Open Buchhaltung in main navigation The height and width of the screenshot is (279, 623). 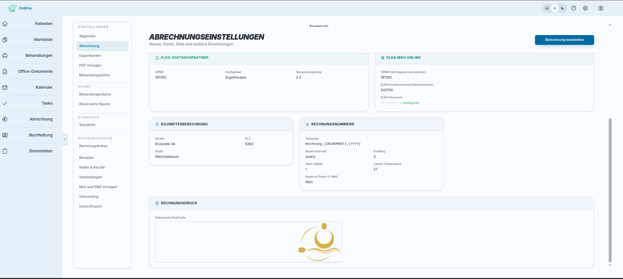click(x=41, y=135)
